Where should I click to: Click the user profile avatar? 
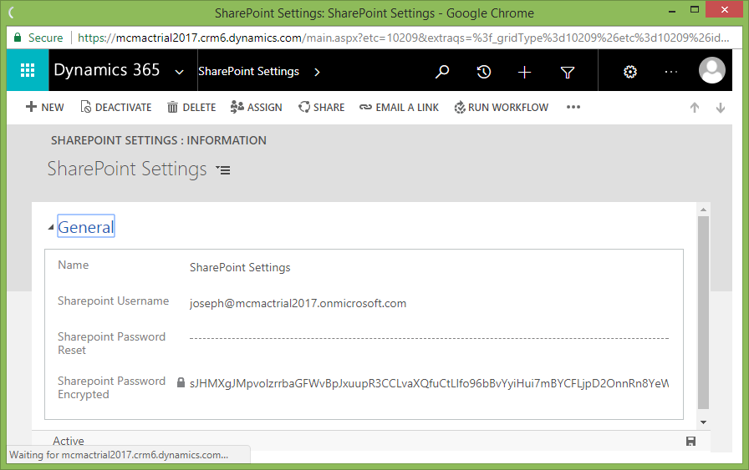click(711, 71)
